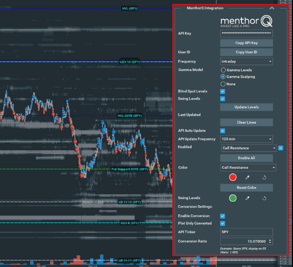Click the Enable All button
The height and width of the screenshot is (267, 293).
pyautogui.click(x=247, y=158)
